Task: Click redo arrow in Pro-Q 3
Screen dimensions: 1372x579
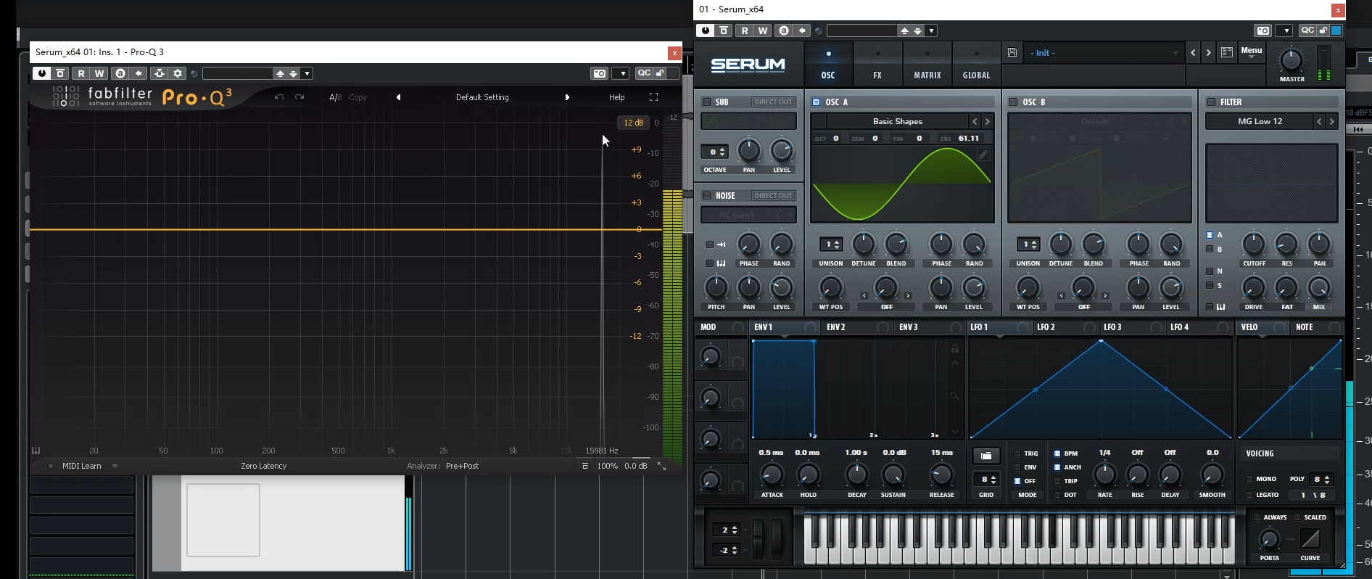Action: pyautogui.click(x=299, y=97)
